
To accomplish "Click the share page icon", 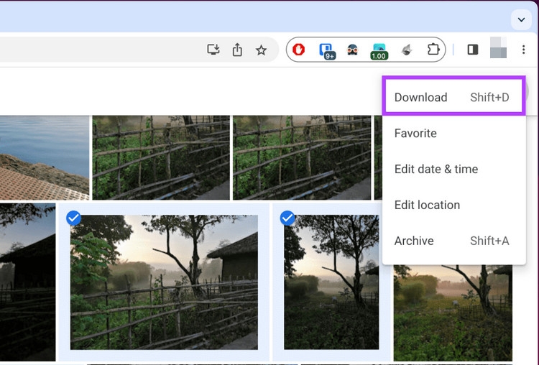I will [237, 50].
